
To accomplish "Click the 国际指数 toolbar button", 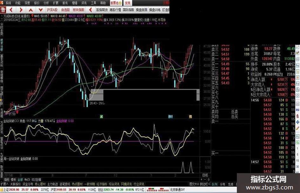I will click(128, 10).
